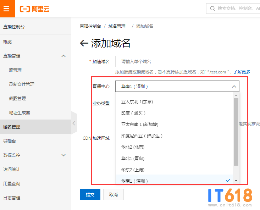
Task: Open 直播控制台 breadcrumb link
Action: [90, 26]
